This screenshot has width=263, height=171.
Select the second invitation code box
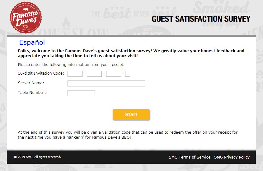point(94,74)
